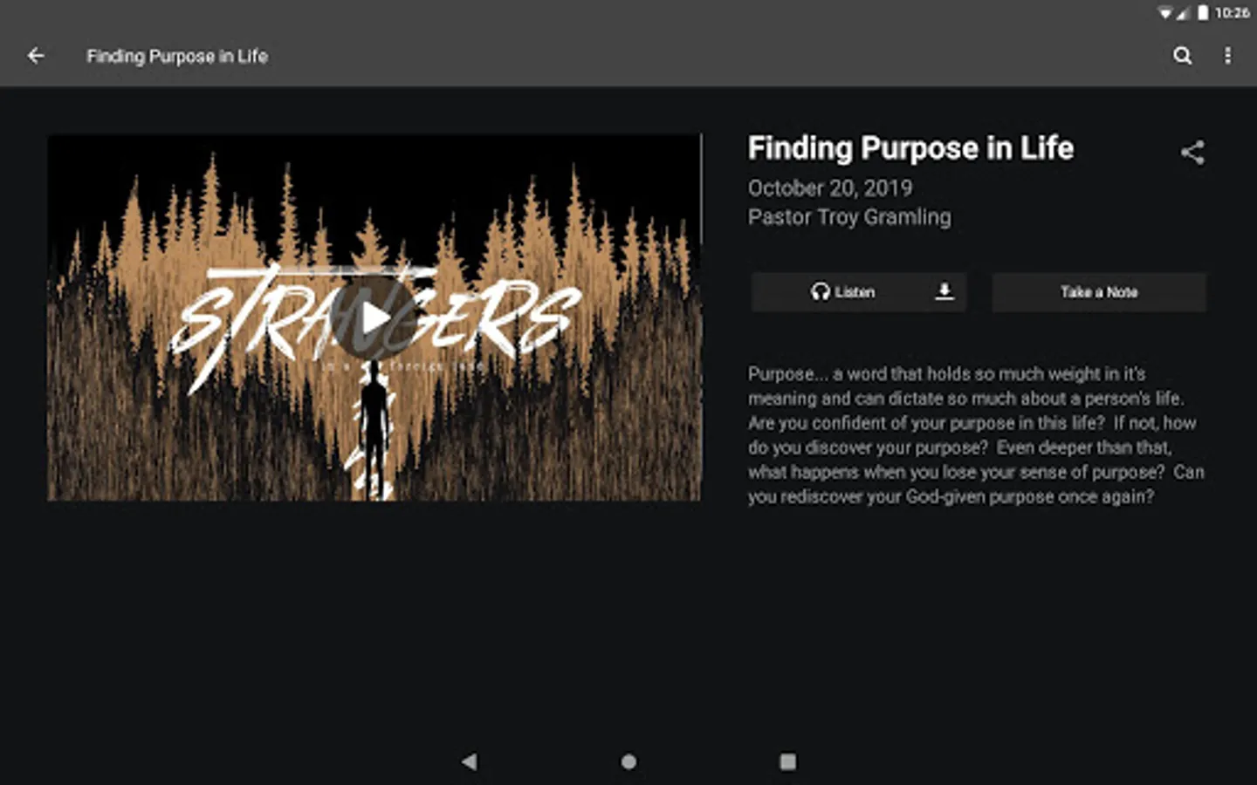Tap the Android back triangle button
This screenshot has width=1257, height=785.
pos(470,761)
